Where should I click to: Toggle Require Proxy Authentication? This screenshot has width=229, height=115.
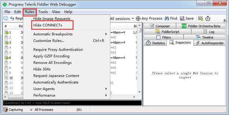(58, 49)
